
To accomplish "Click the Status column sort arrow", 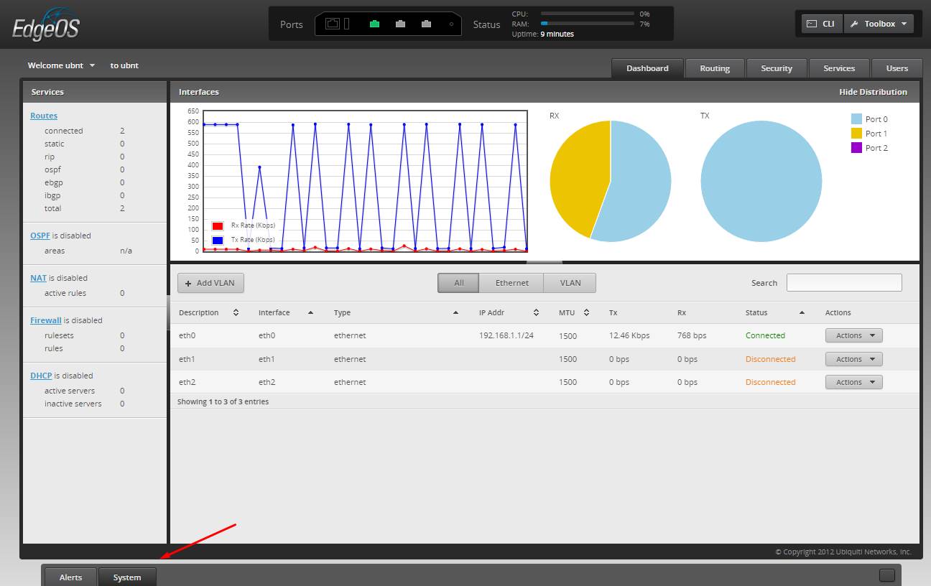I will pyautogui.click(x=802, y=313).
